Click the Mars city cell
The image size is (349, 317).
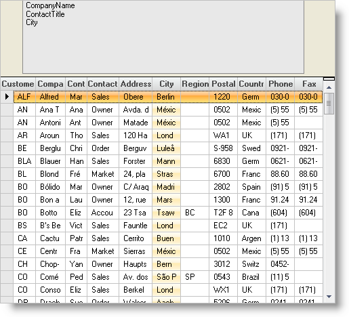pos(167,200)
